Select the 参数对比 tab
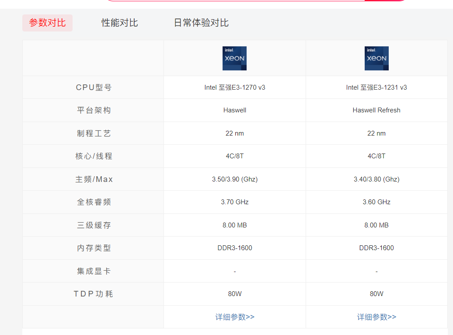The image size is (453, 335). click(x=47, y=23)
